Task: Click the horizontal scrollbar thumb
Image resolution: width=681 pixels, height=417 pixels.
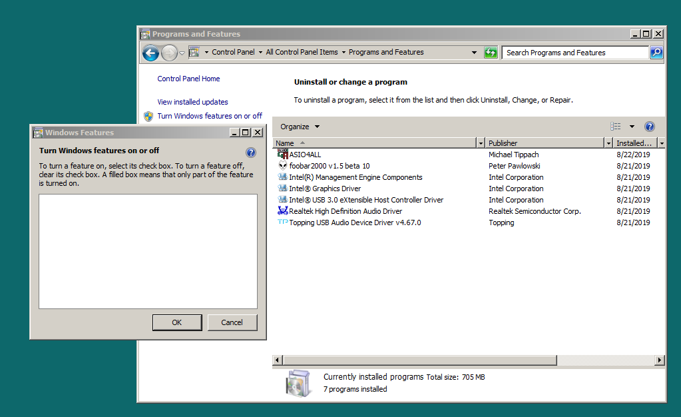Action: coord(420,360)
